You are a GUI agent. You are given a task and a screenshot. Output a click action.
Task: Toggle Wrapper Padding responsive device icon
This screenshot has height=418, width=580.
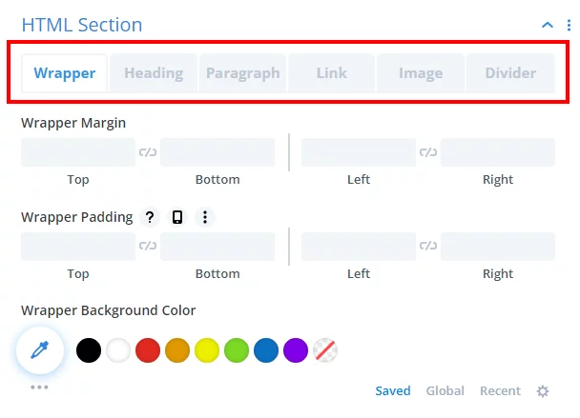[177, 217]
